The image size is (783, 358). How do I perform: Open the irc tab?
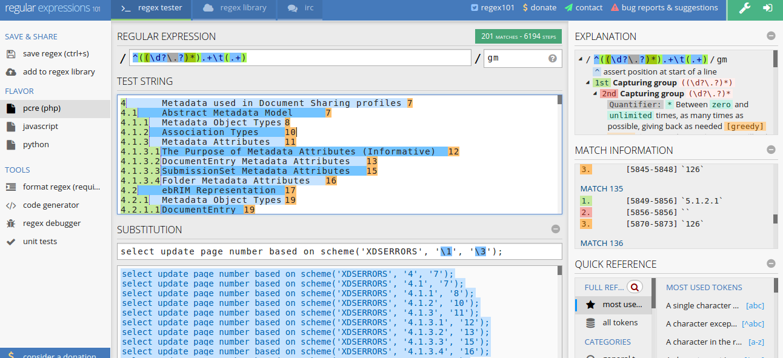[300, 8]
